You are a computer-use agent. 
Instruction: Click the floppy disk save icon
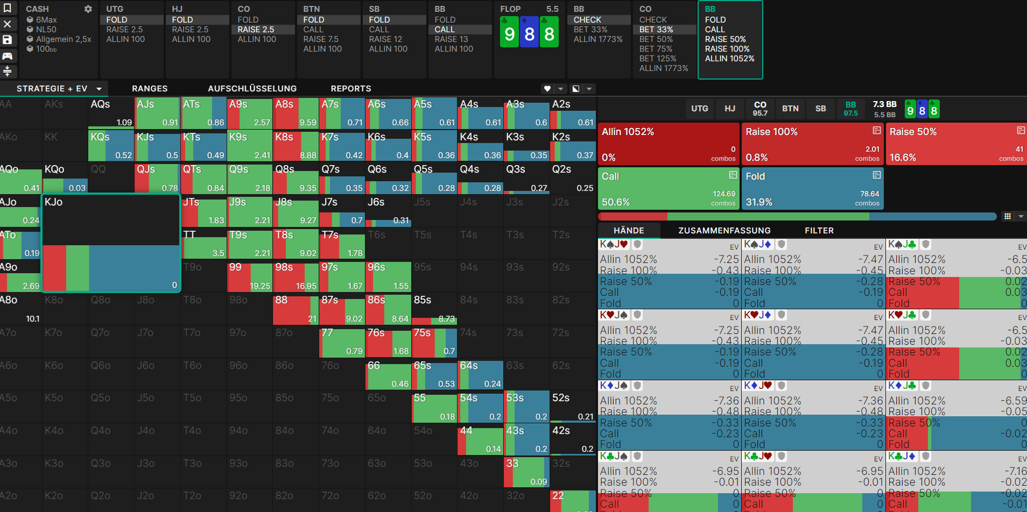click(x=8, y=40)
